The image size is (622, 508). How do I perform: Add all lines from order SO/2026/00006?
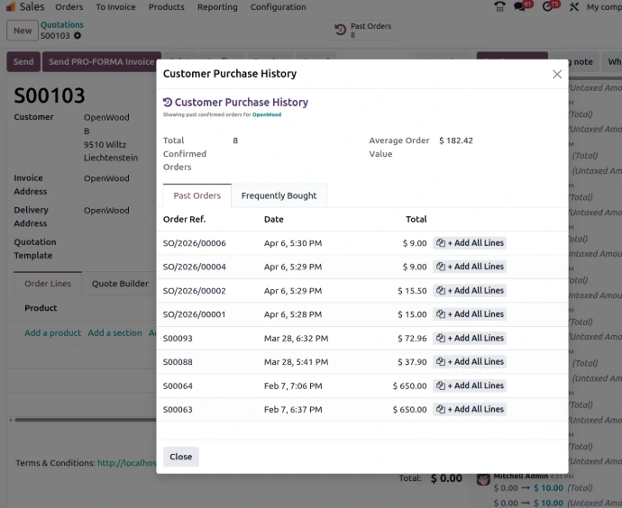click(470, 243)
